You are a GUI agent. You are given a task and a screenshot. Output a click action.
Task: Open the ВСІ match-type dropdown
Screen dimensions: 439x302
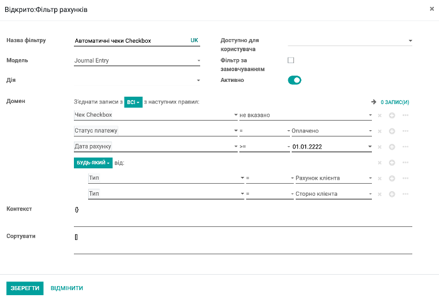pyautogui.click(x=133, y=102)
